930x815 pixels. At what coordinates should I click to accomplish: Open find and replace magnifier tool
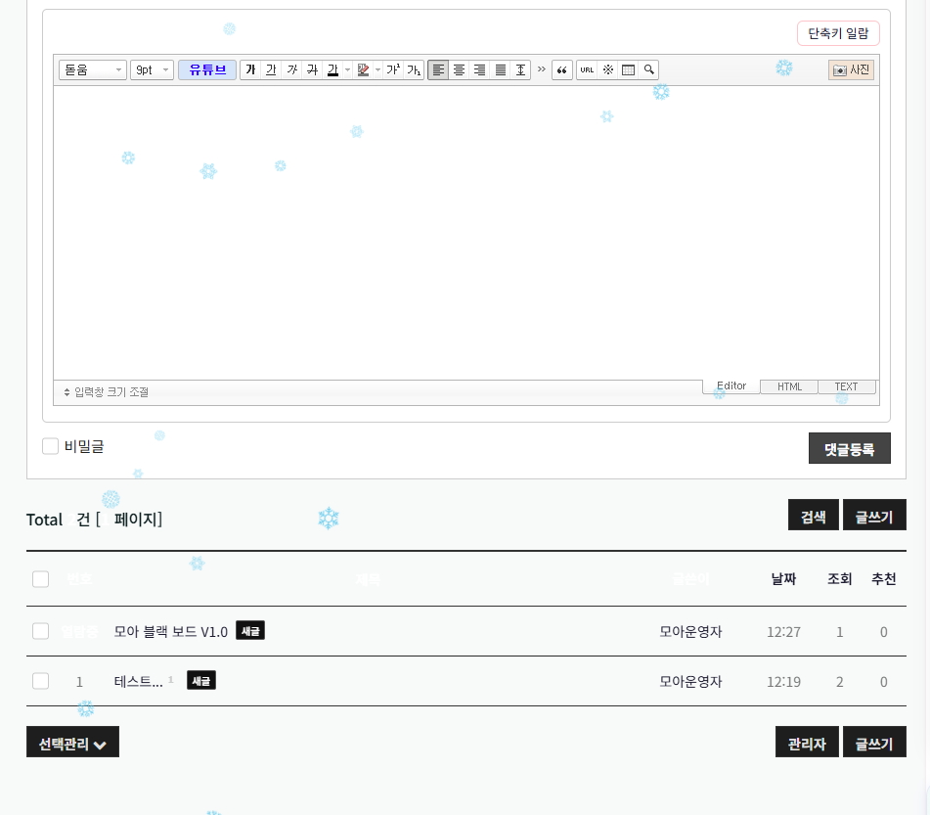point(648,69)
